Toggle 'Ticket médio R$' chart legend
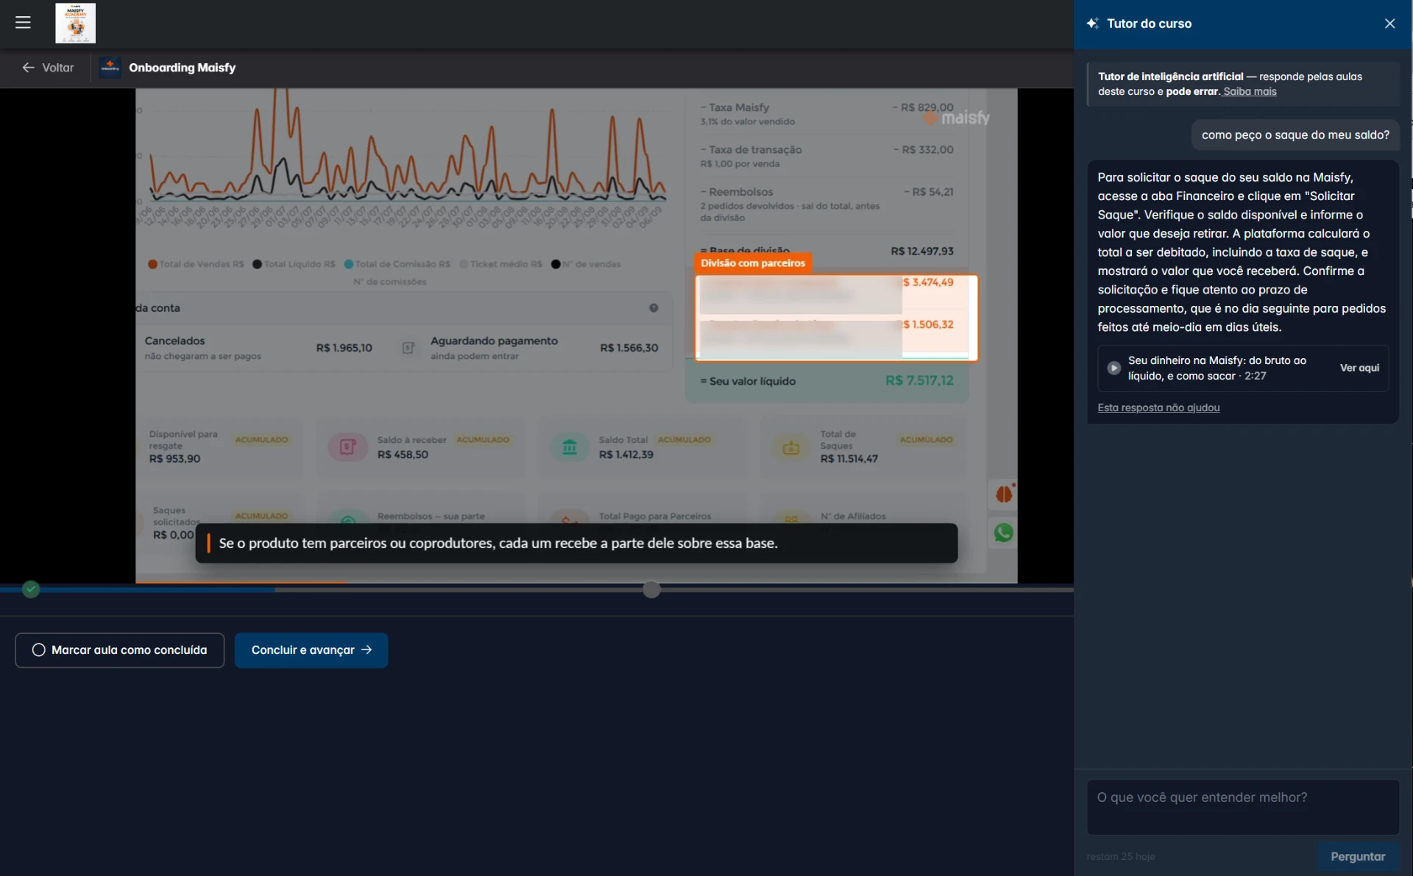 coord(500,264)
